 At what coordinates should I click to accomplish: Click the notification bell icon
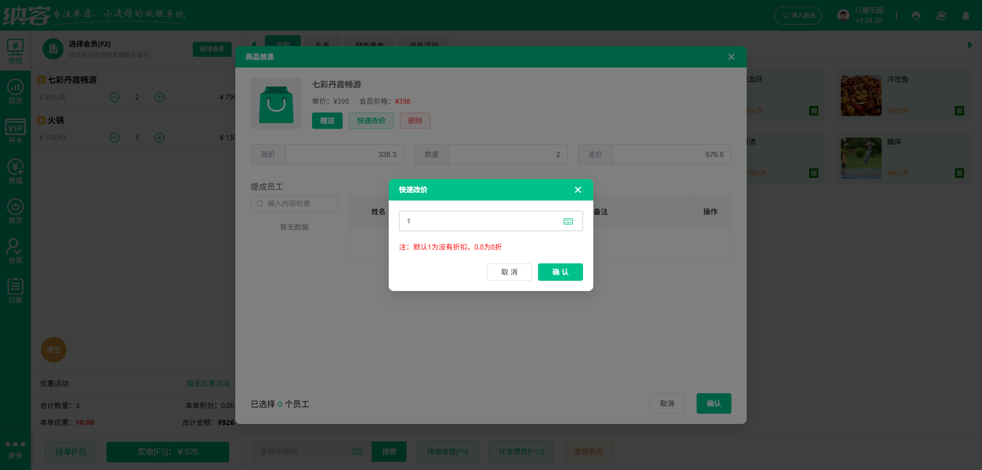[x=965, y=16]
